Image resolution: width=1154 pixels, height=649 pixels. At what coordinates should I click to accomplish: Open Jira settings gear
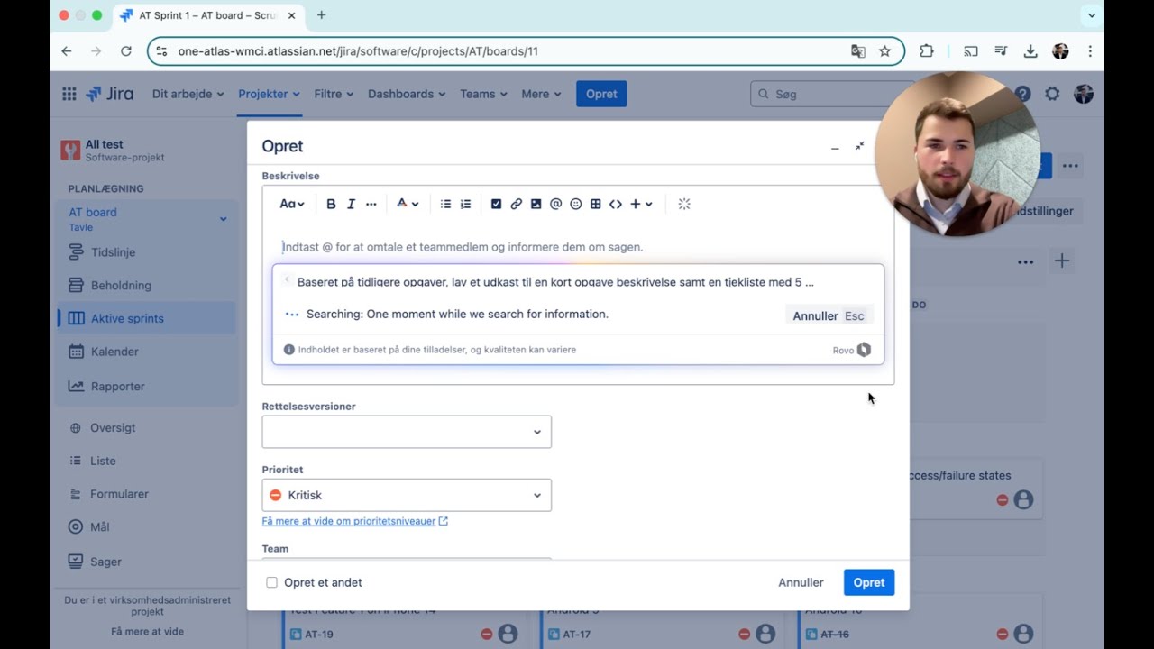coord(1052,94)
